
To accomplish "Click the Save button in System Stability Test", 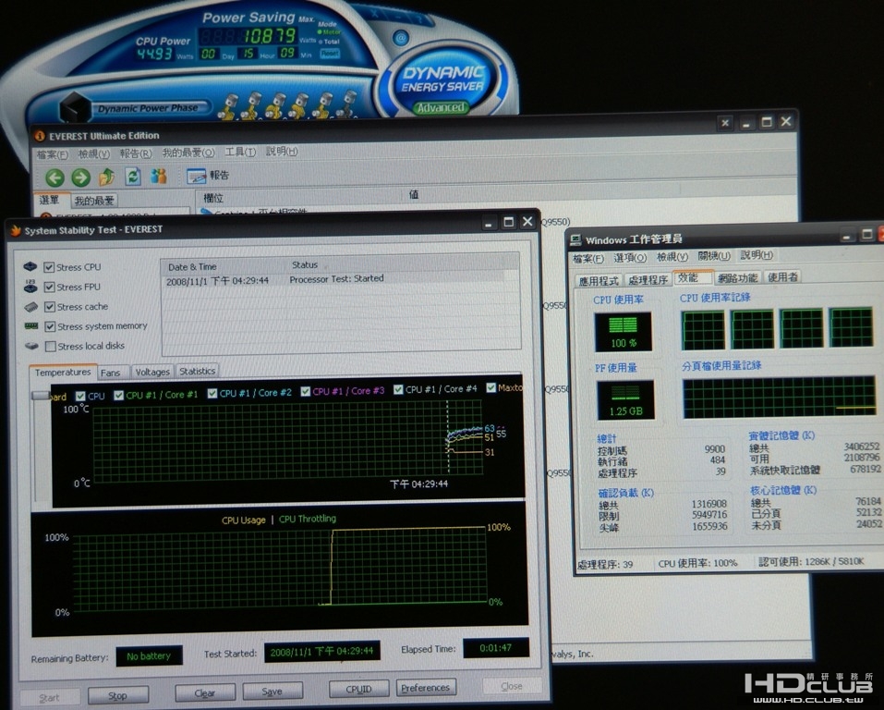I will [x=272, y=691].
